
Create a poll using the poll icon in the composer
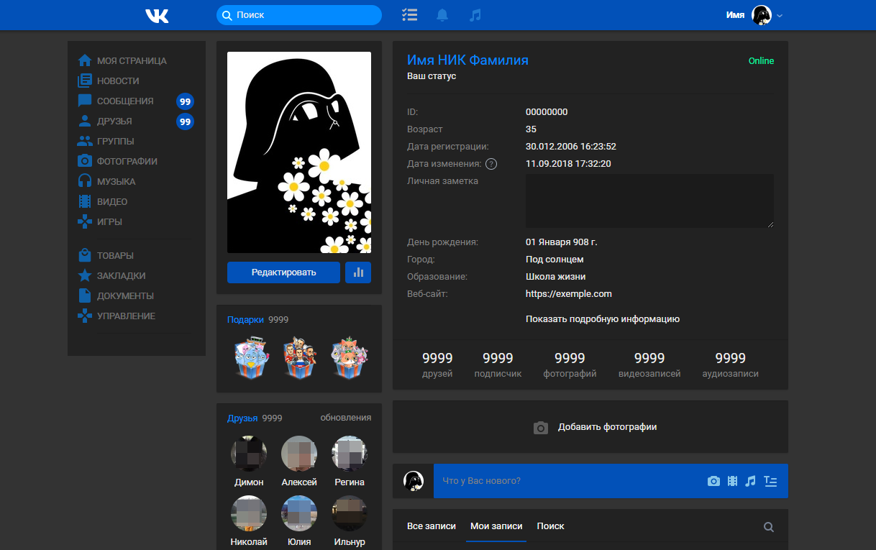770,481
